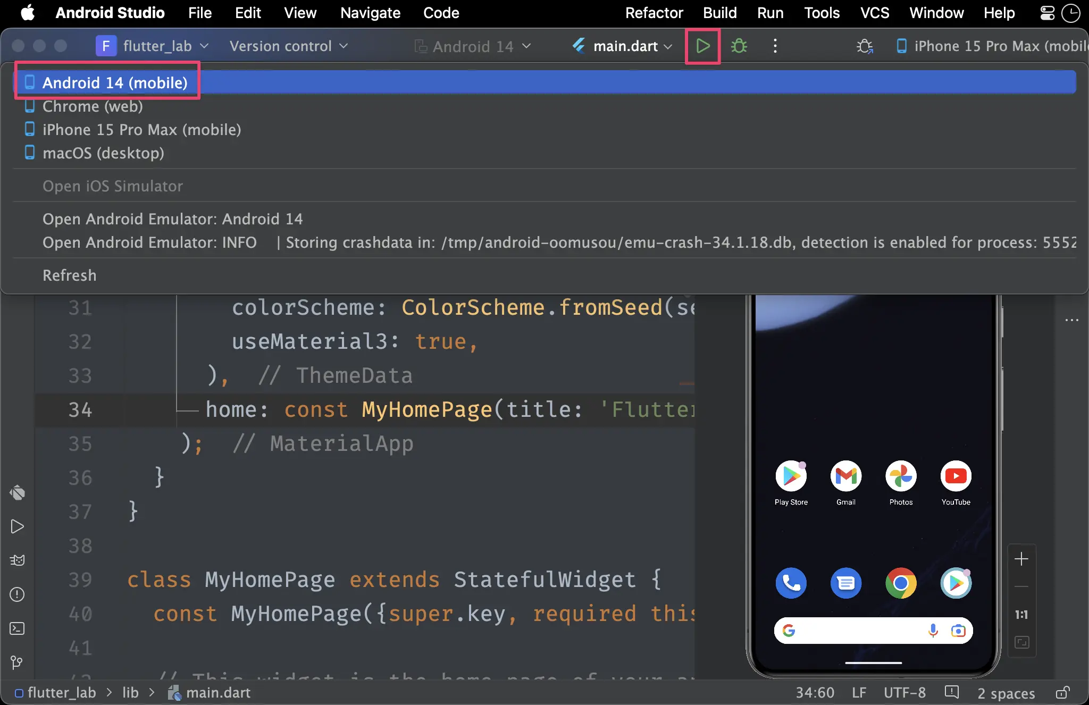The image size is (1089, 705).
Task: Click MyHomePage class name on line 39
Action: click(270, 580)
